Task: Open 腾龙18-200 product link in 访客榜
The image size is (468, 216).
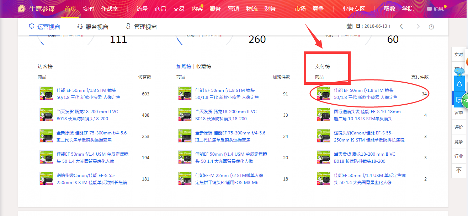Action: tap(87, 115)
